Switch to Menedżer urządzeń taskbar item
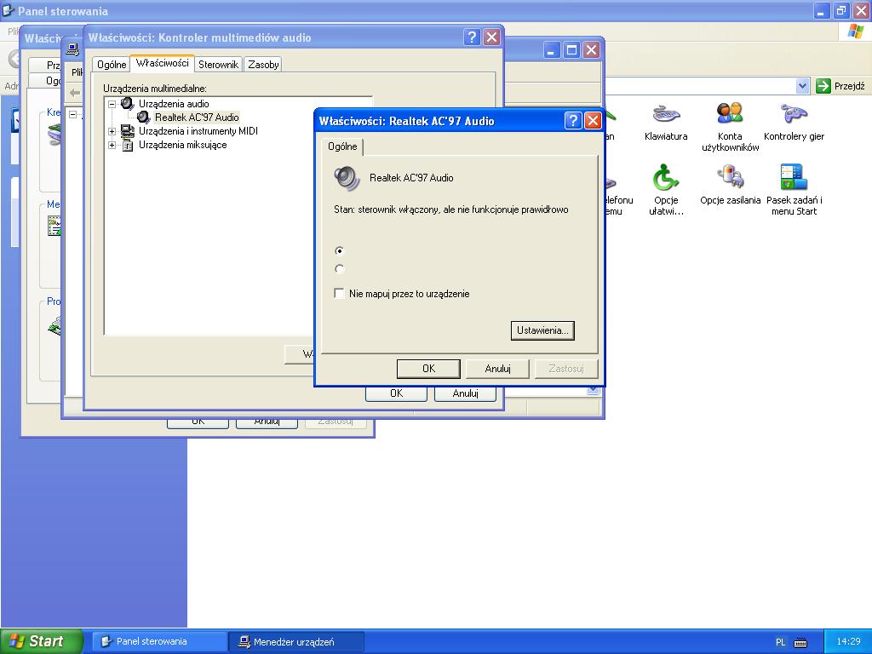 click(x=296, y=641)
